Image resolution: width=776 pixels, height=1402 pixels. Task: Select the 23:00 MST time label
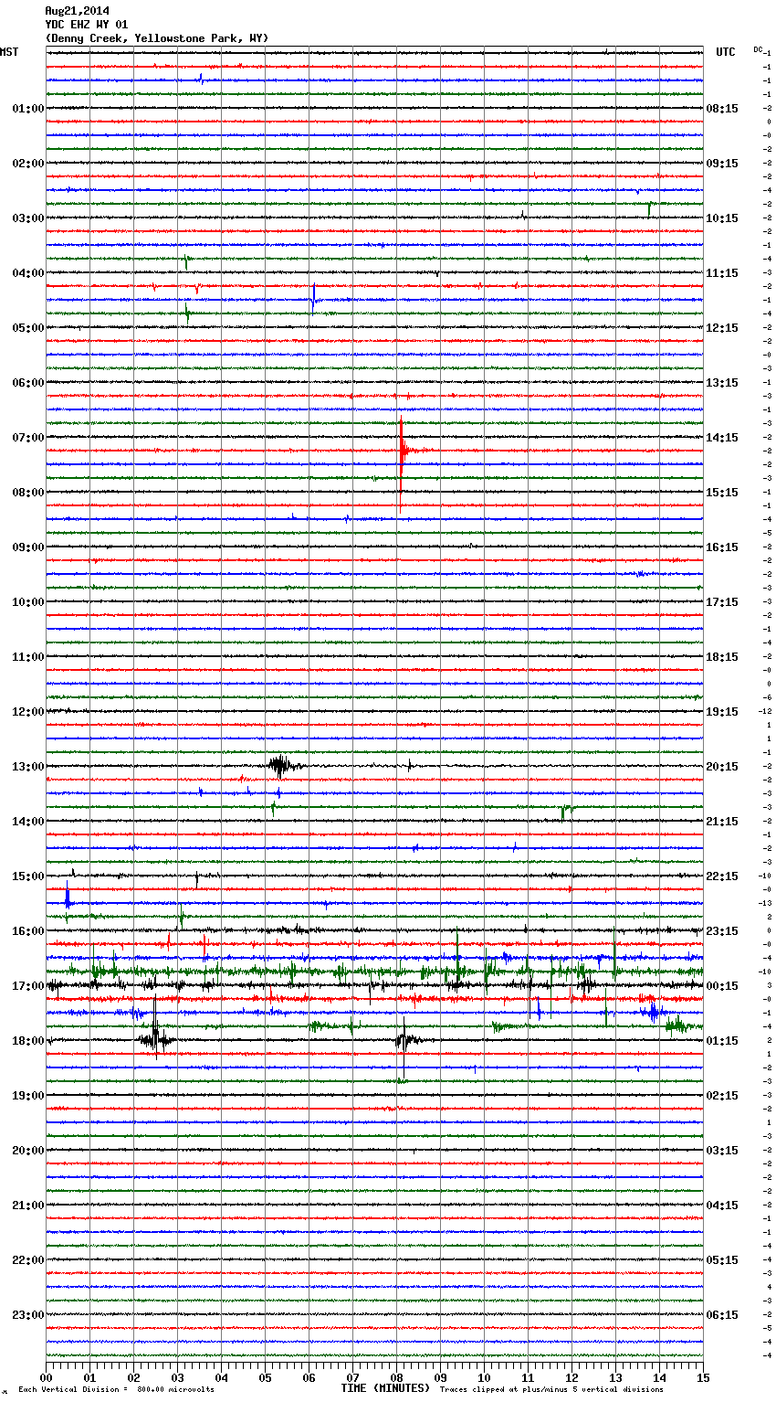pyautogui.click(x=27, y=1315)
